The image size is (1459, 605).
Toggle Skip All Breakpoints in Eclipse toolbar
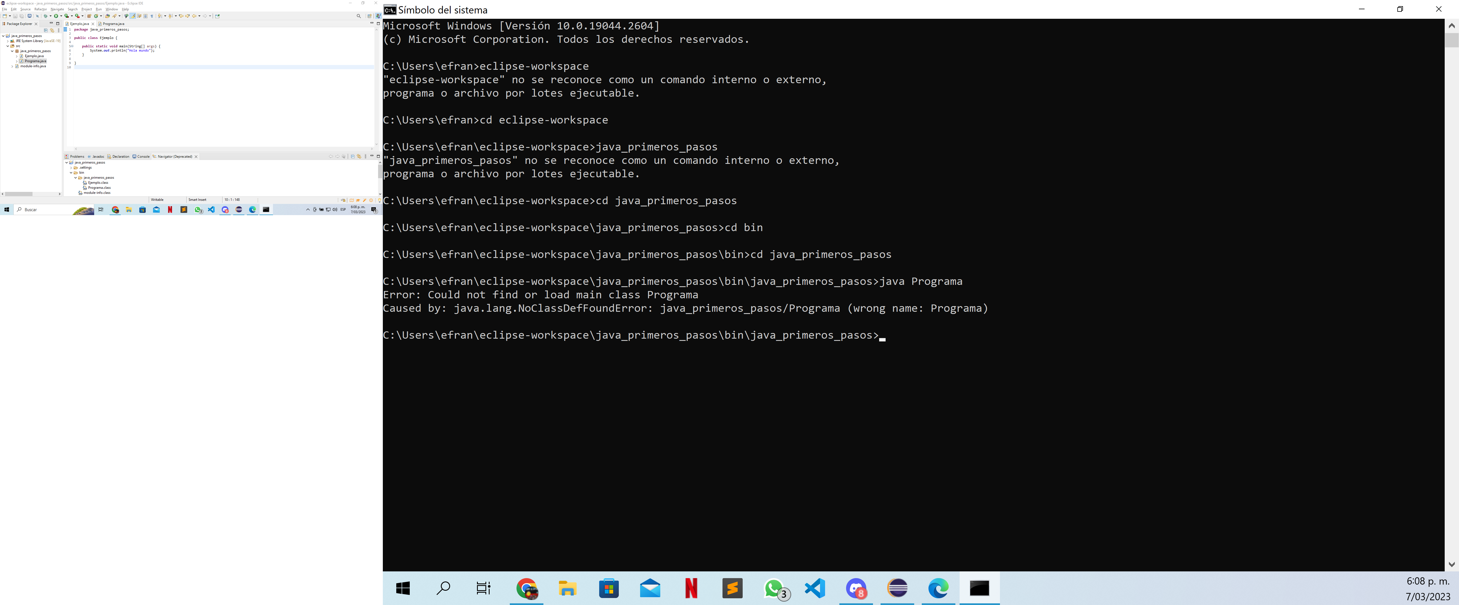[x=37, y=16]
